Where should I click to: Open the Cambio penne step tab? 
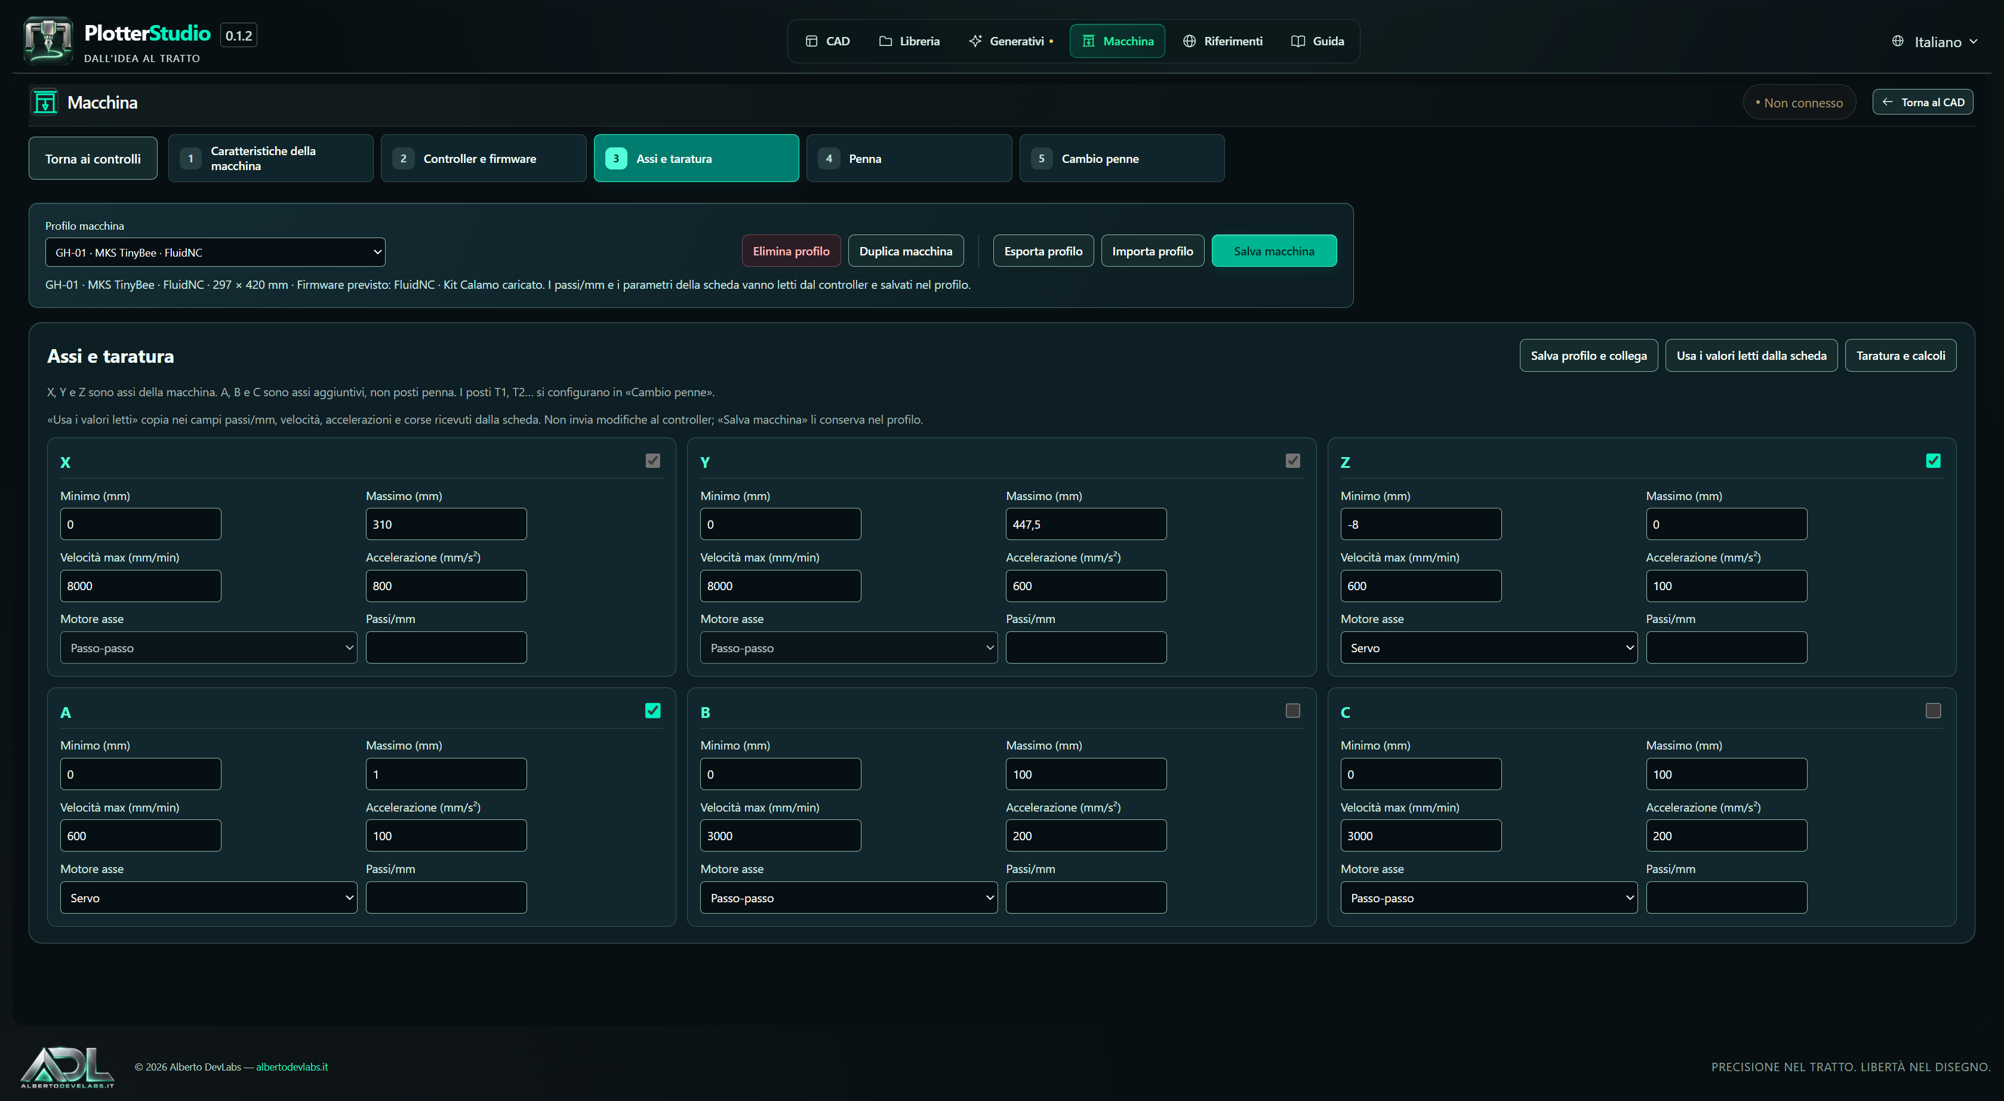(1122, 159)
